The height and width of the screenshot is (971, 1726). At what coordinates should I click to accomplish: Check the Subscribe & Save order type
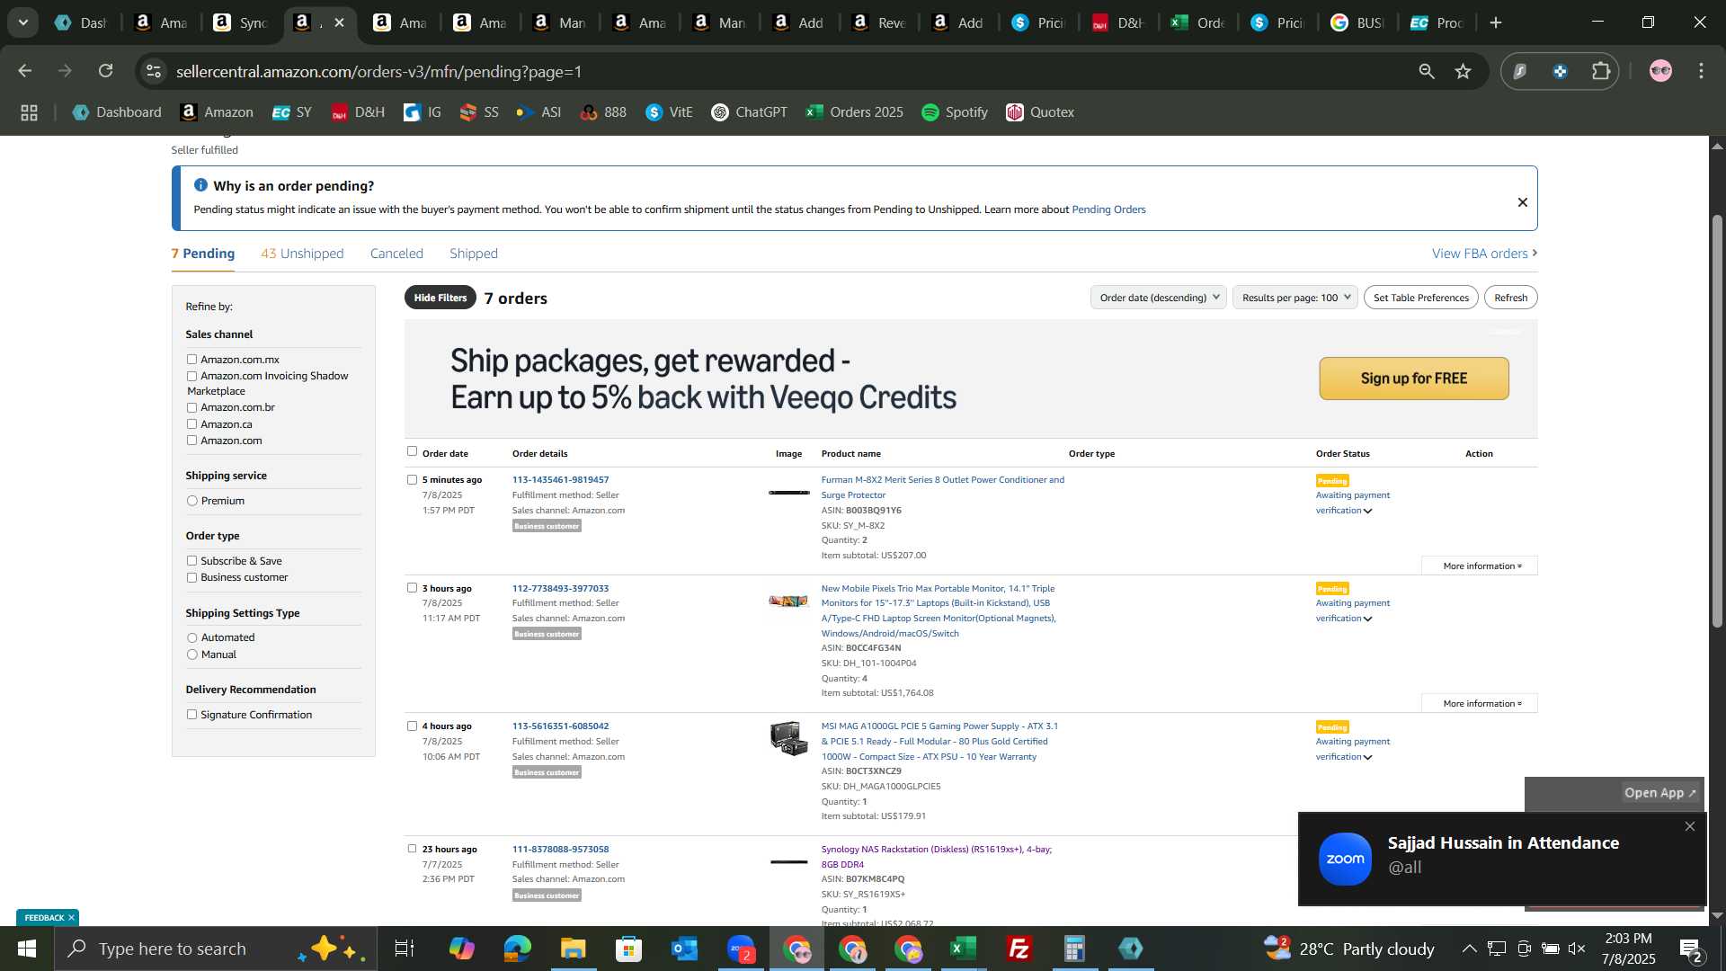click(191, 561)
